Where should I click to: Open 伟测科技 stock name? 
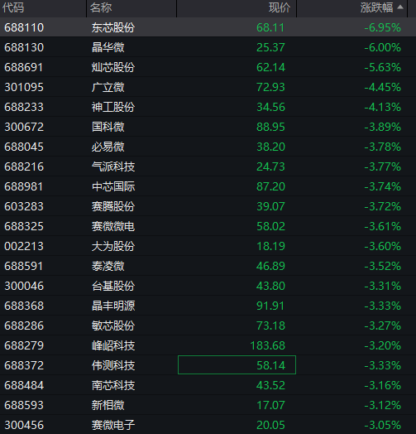coord(113,365)
